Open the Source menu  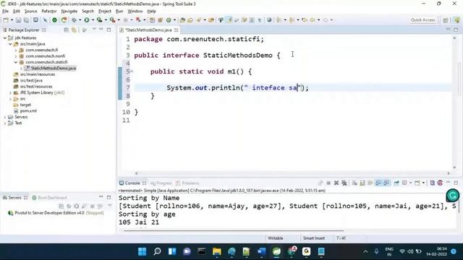point(30,12)
